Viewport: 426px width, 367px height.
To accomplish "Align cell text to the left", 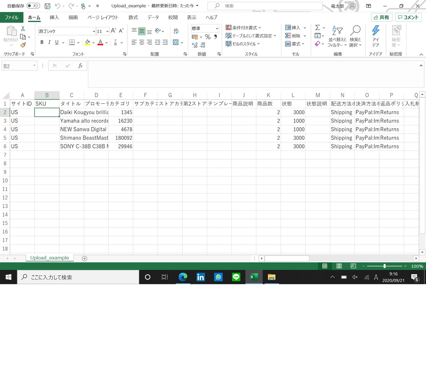I will [x=134, y=42].
